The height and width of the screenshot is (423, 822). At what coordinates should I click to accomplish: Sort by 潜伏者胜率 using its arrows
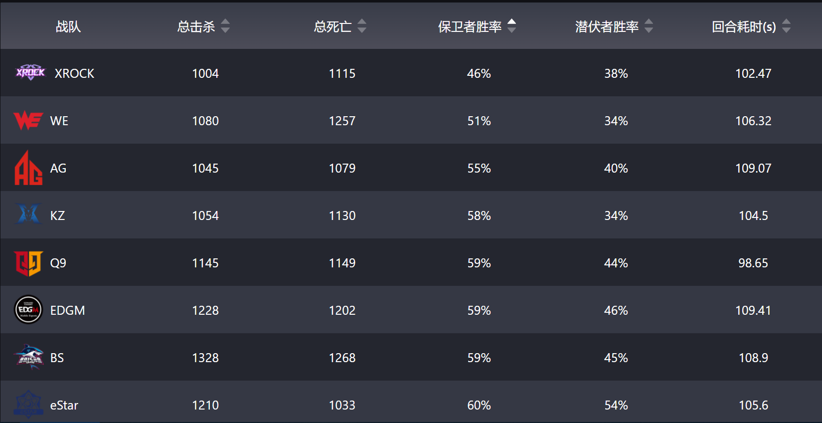pyautogui.click(x=649, y=26)
